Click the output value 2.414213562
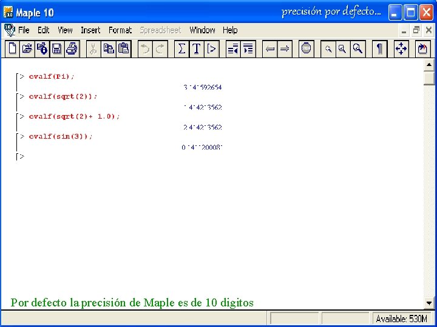 [203, 127]
